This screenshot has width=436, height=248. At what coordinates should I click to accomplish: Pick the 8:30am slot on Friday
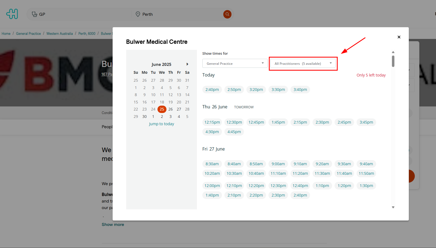[x=212, y=164]
